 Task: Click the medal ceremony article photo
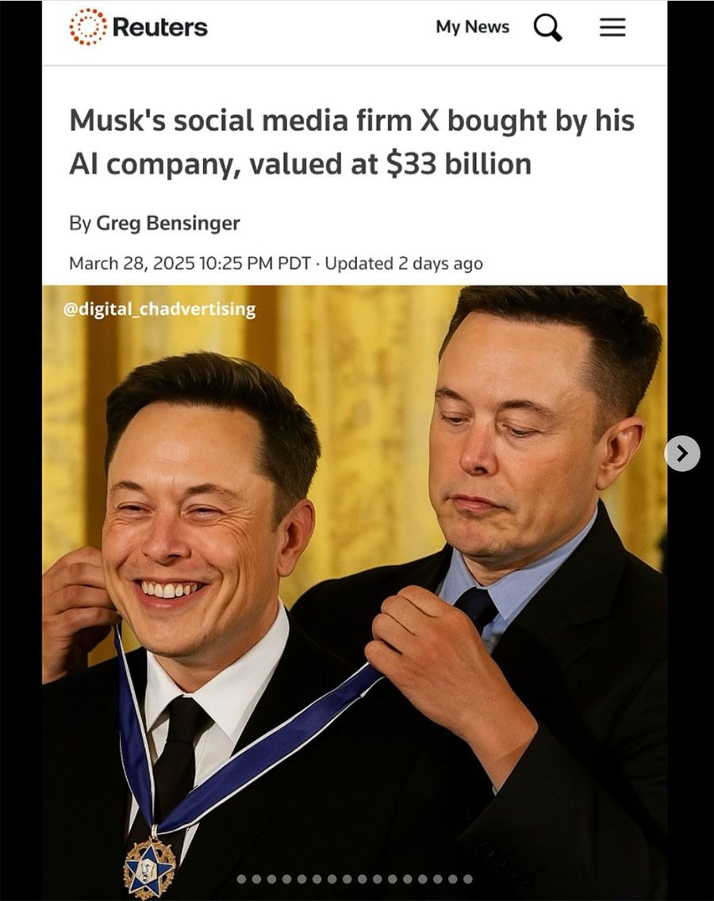coord(355,592)
